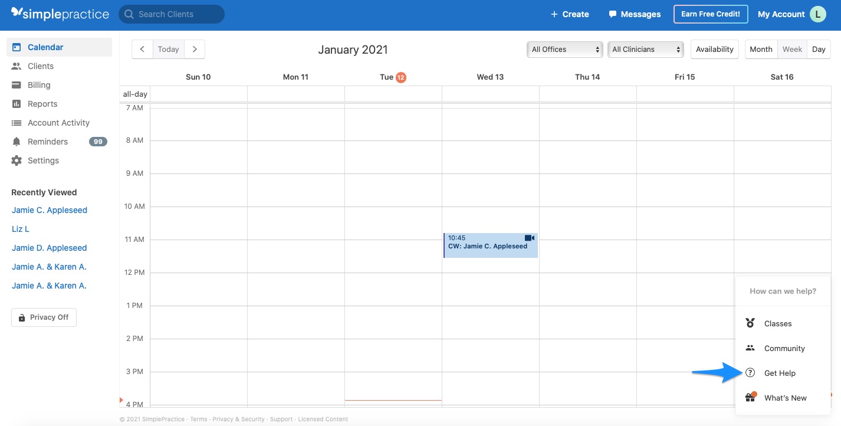The height and width of the screenshot is (426, 841).
Task: Open the Terms footer link
Action: click(199, 420)
